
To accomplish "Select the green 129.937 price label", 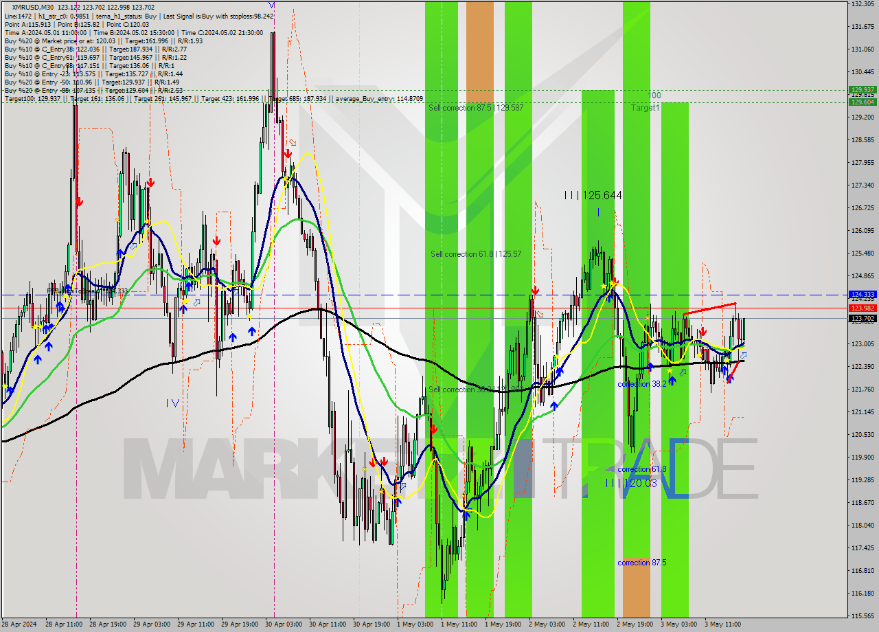I will pyautogui.click(x=863, y=90).
